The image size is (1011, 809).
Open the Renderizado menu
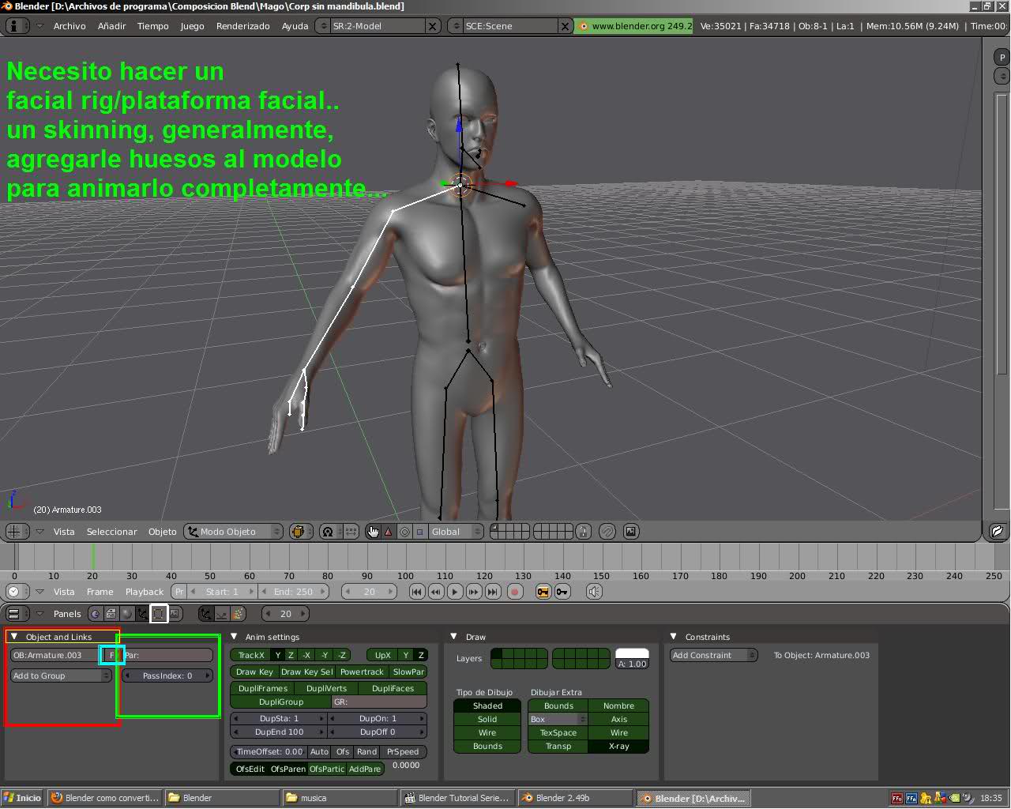[x=242, y=26]
